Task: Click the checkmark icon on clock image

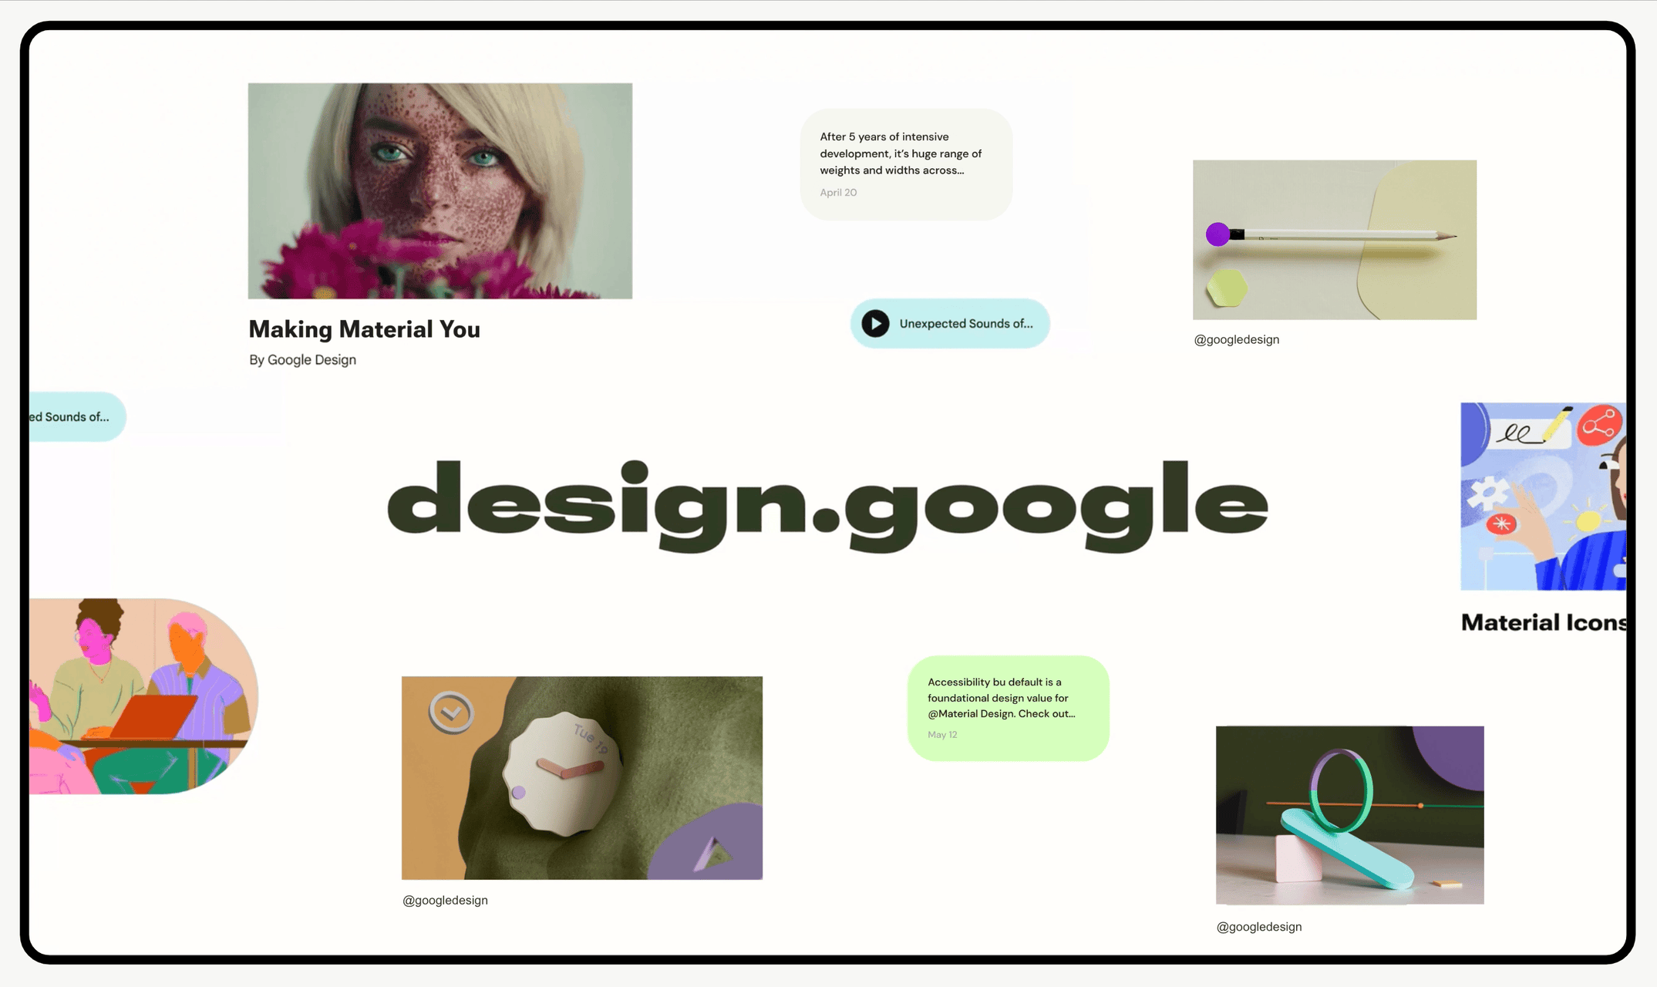Action: point(451,712)
